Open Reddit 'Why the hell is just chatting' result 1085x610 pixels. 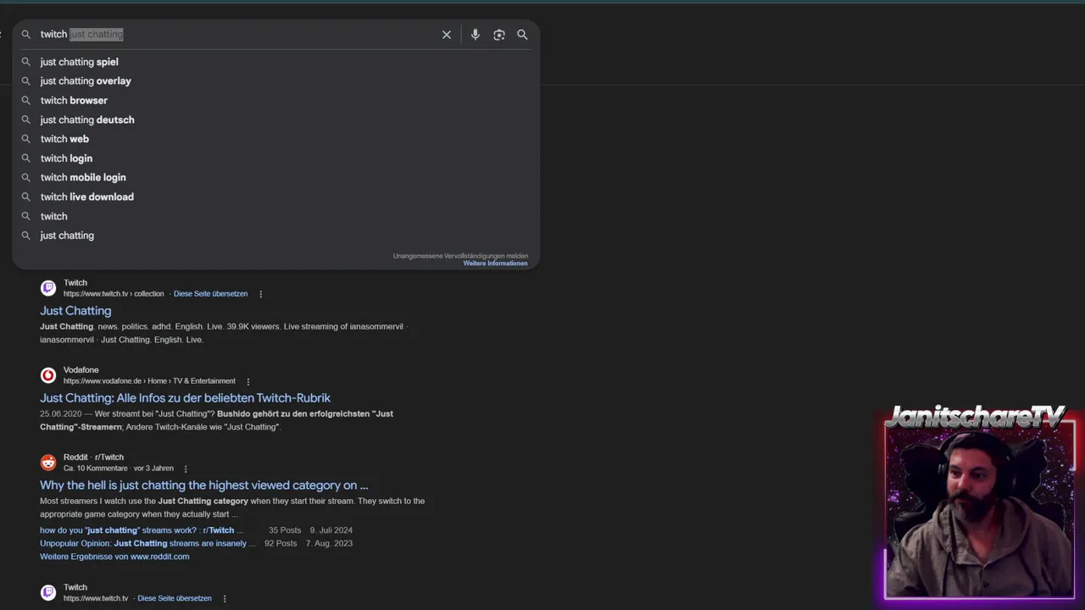pyautogui.click(x=203, y=485)
